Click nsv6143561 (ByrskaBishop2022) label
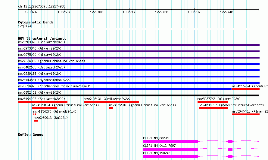The image size is (268, 160). pyautogui.click(x=44, y=80)
